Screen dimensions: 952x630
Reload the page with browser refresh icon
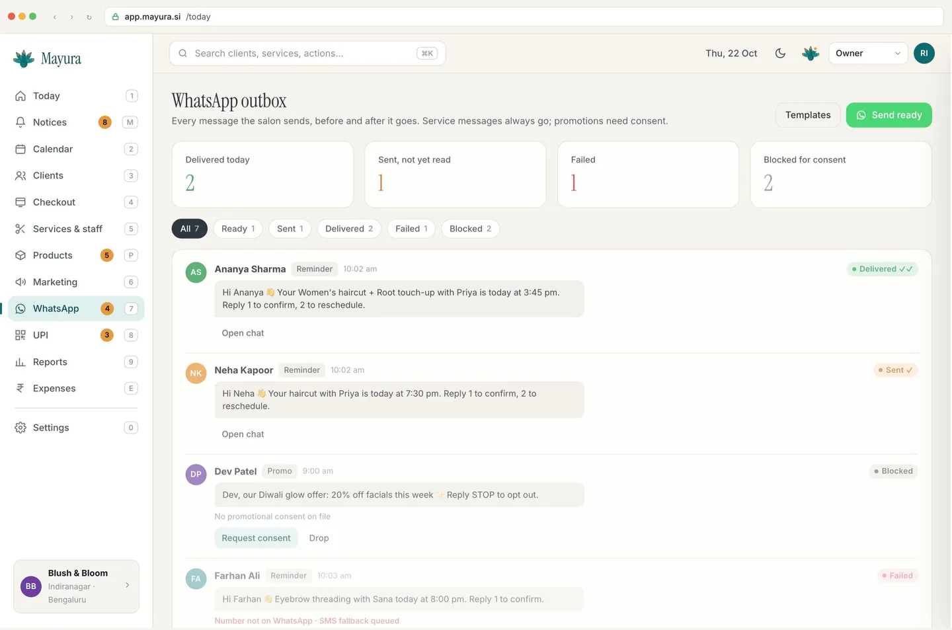[89, 17]
